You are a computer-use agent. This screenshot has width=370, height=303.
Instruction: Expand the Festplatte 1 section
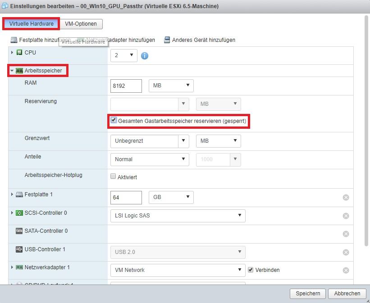[12, 194]
